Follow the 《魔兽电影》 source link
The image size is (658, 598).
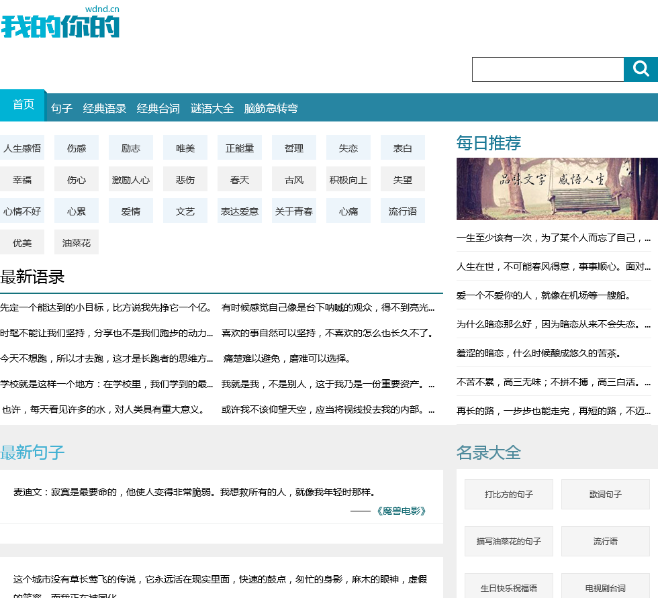pos(402,511)
